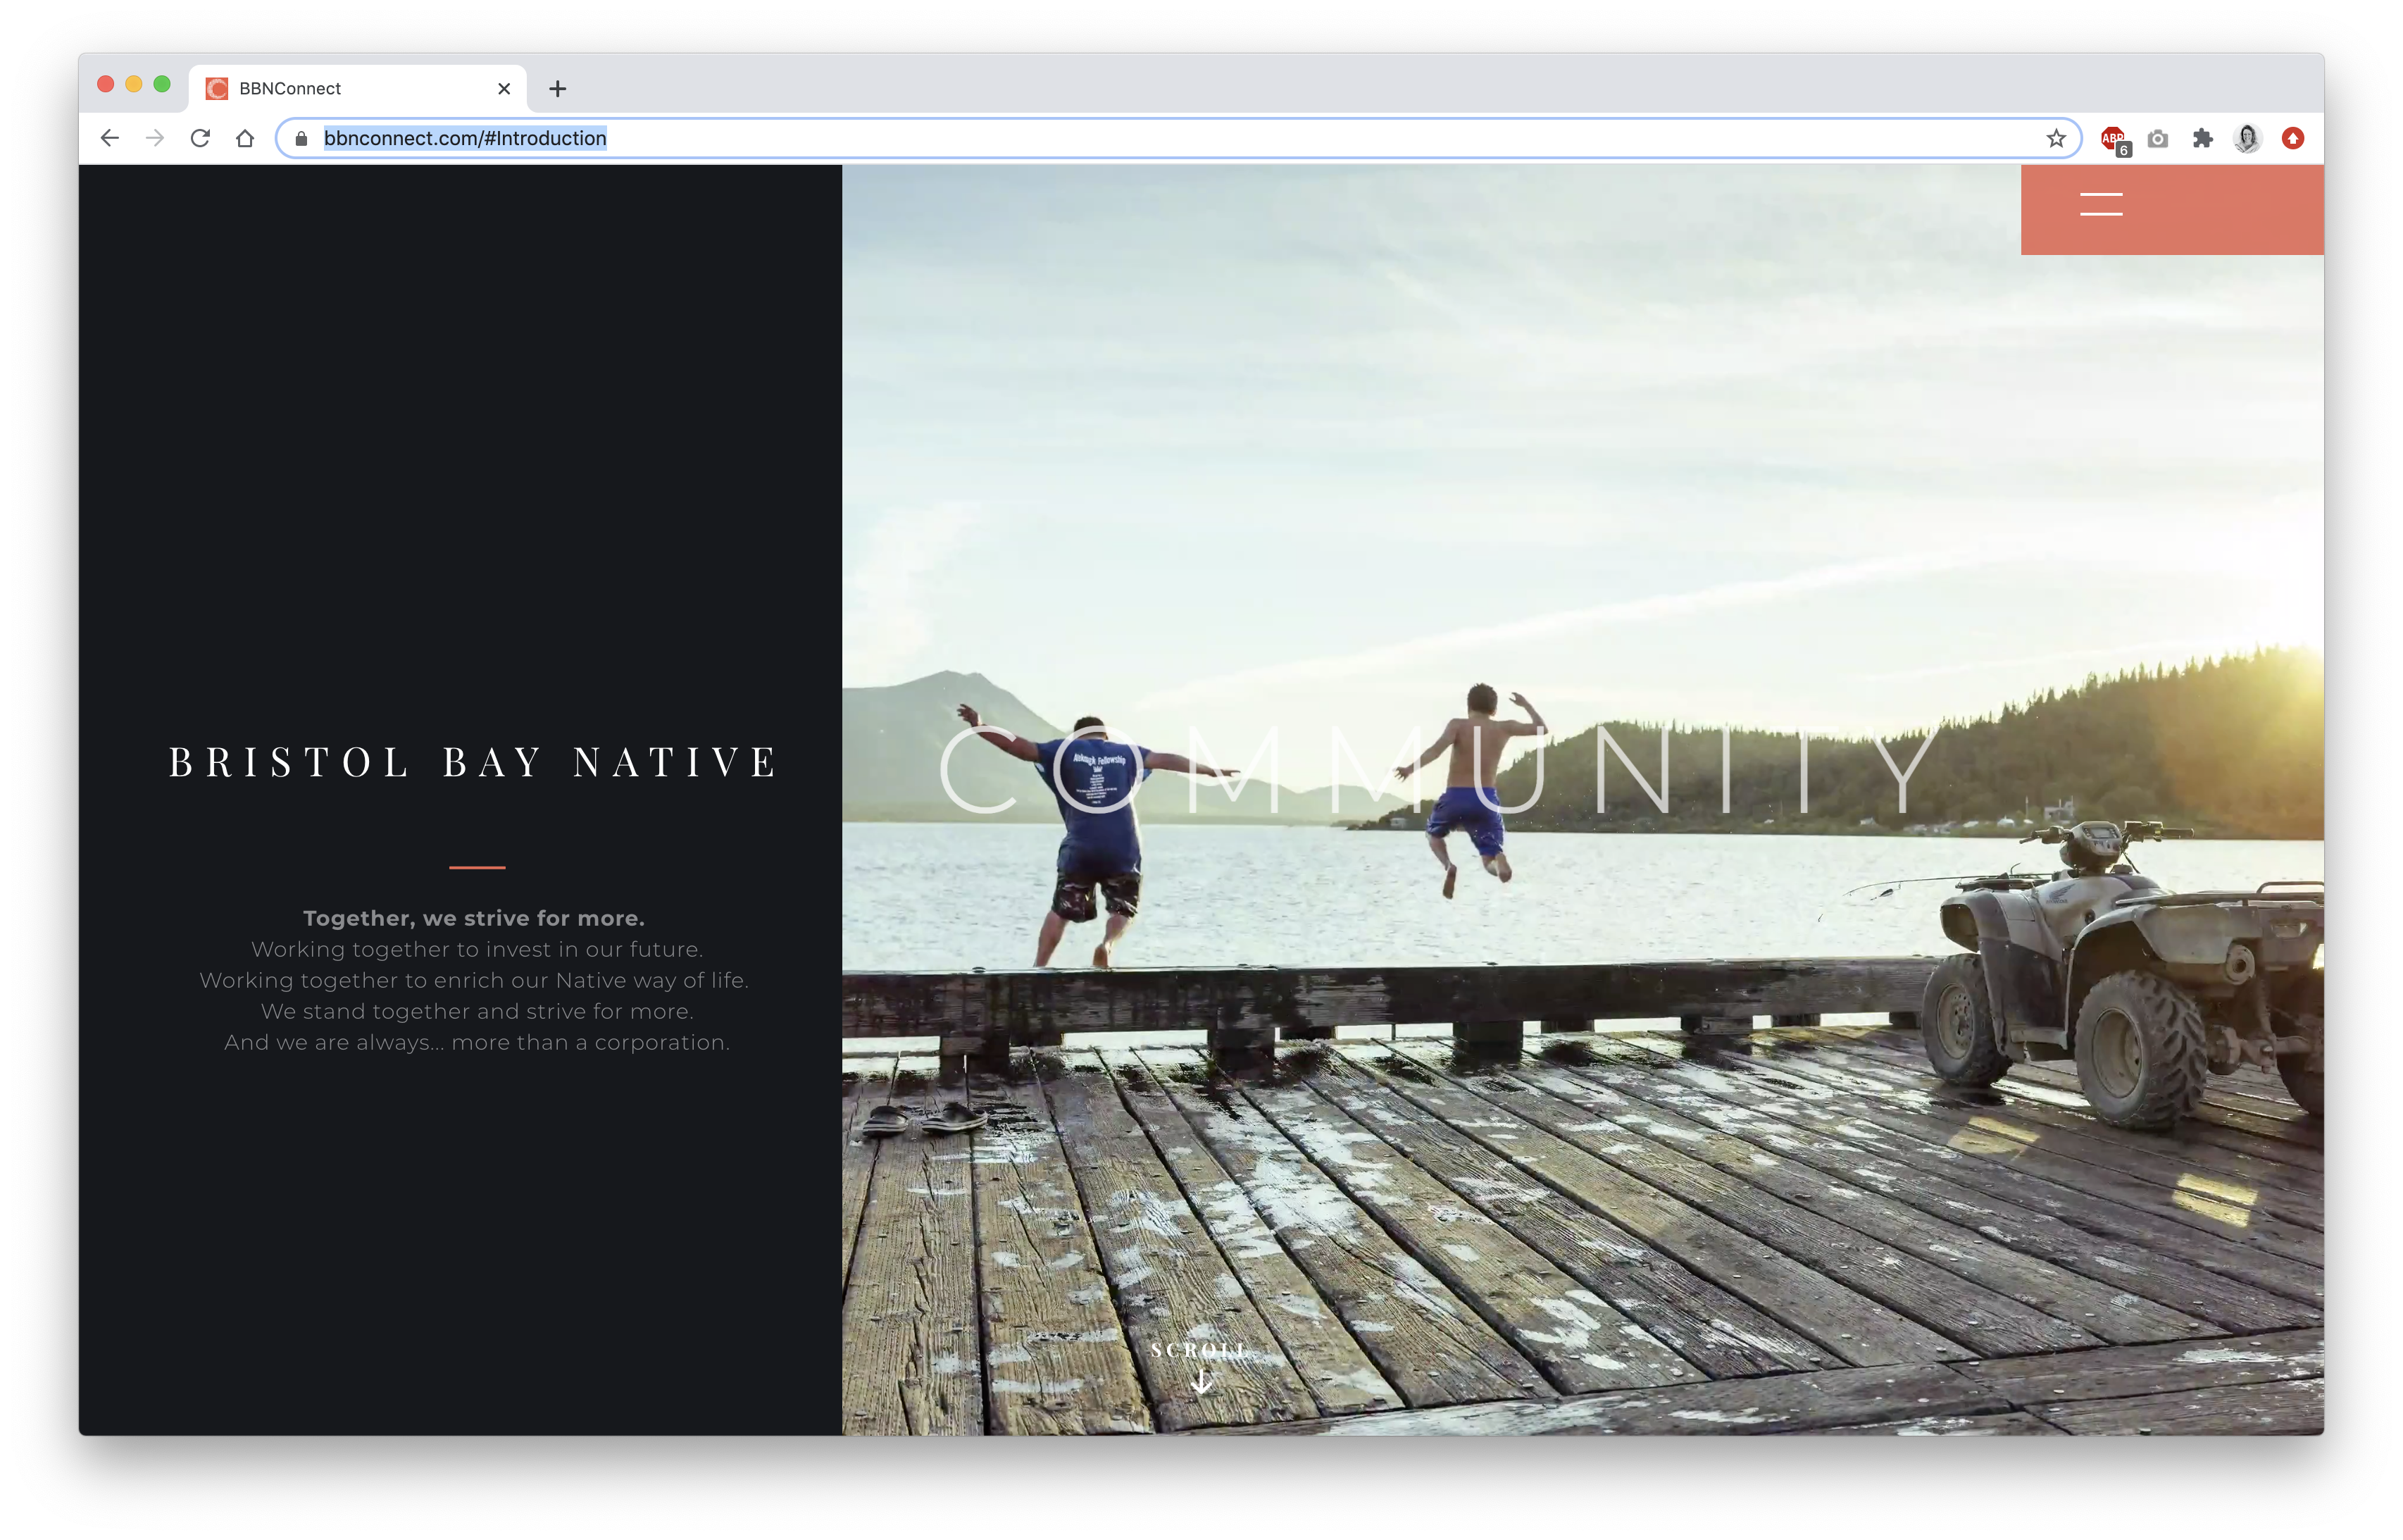Click the yellow macOS minimize button
Screen dimensions: 2403x1540
(x=134, y=84)
